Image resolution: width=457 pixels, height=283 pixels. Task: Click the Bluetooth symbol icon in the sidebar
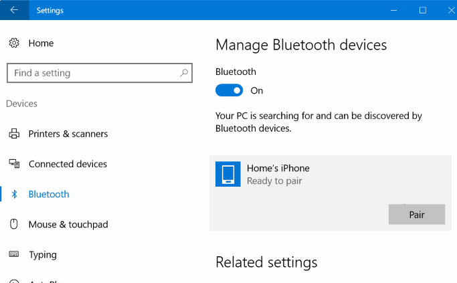(14, 195)
